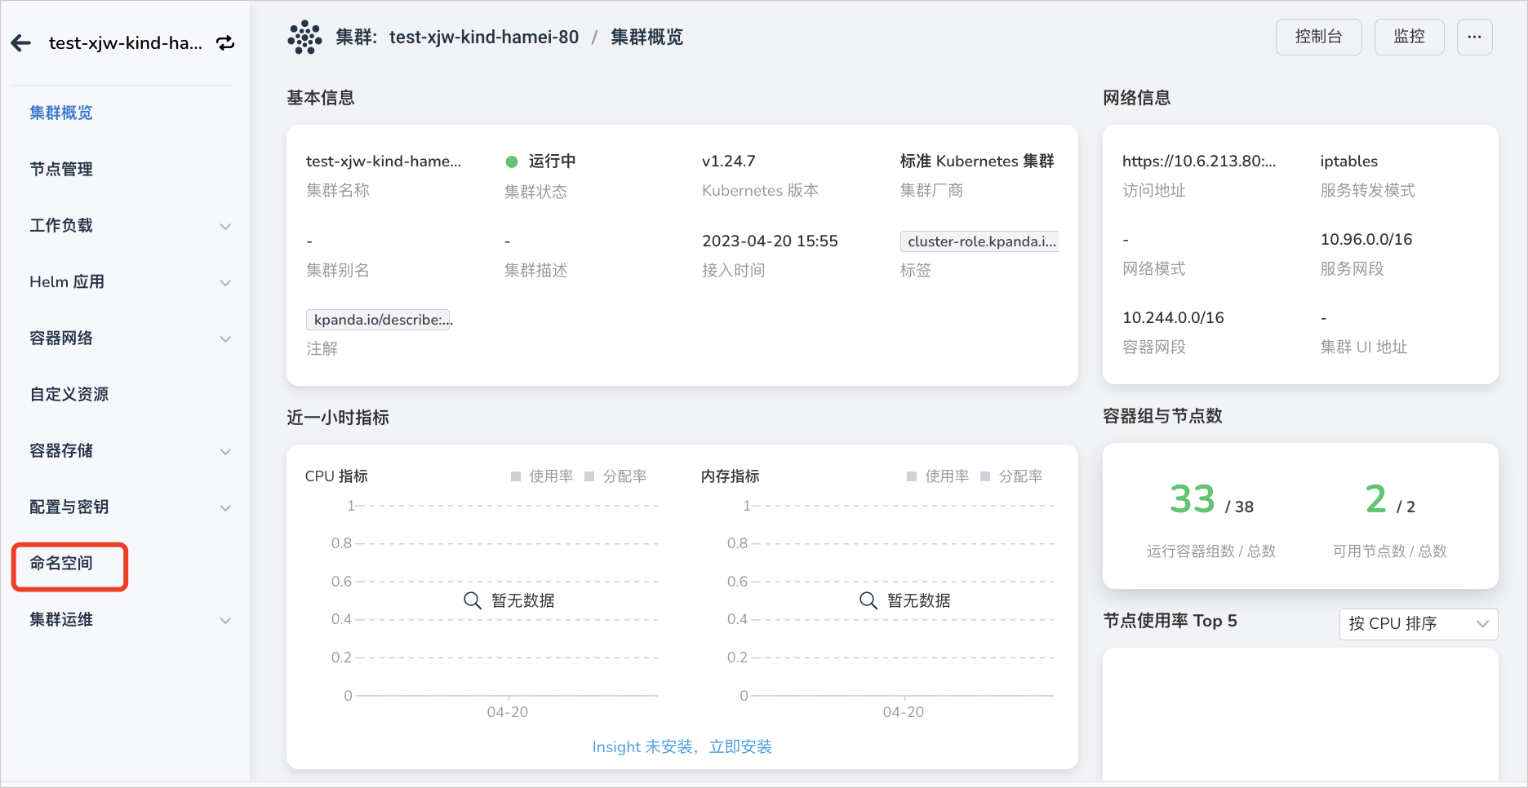Expand the Helm 应用 menu chevron

pos(225,282)
